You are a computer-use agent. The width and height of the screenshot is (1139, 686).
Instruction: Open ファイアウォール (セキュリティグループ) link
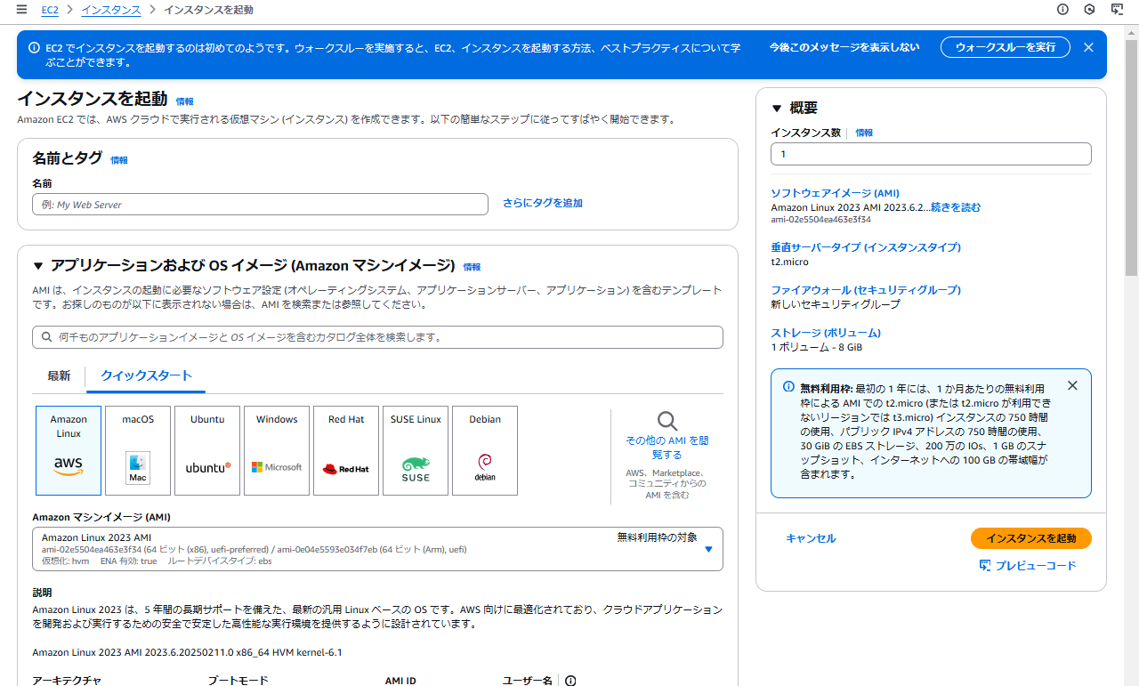pos(866,290)
